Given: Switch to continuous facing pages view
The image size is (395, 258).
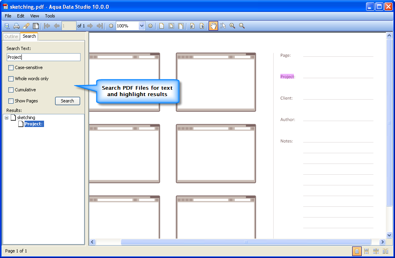Looking at the screenshot, I should tap(376, 251).
